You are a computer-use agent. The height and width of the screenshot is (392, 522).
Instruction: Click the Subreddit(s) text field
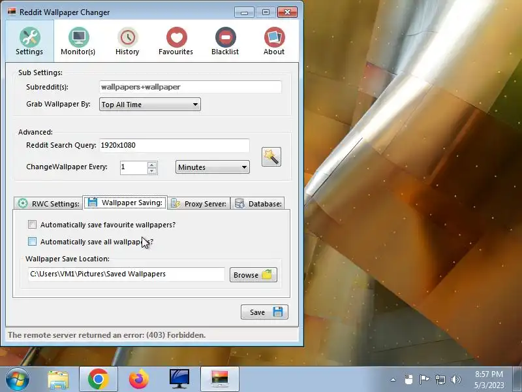(x=191, y=87)
